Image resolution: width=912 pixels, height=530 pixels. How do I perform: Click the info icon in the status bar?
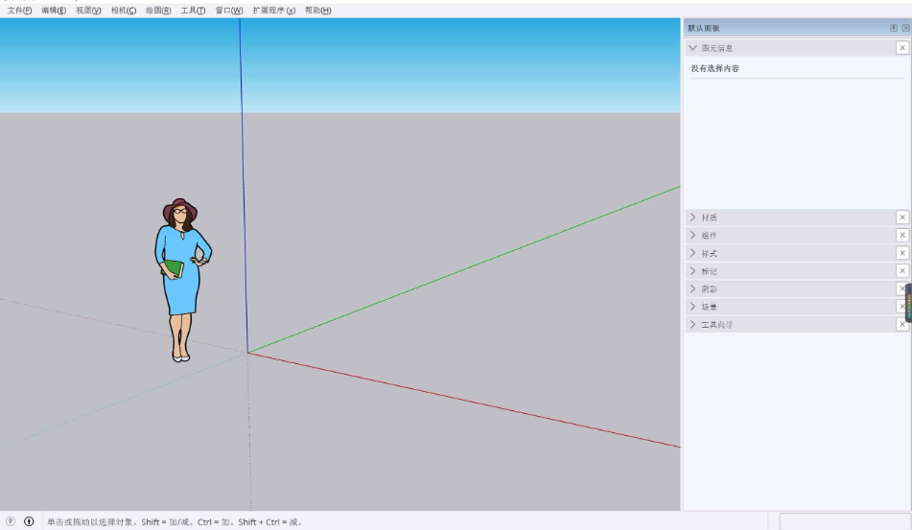pos(29,521)
